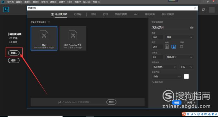Switch to the 照片 (Photo) tab
The image size is (218, 117).
(94, 14)
